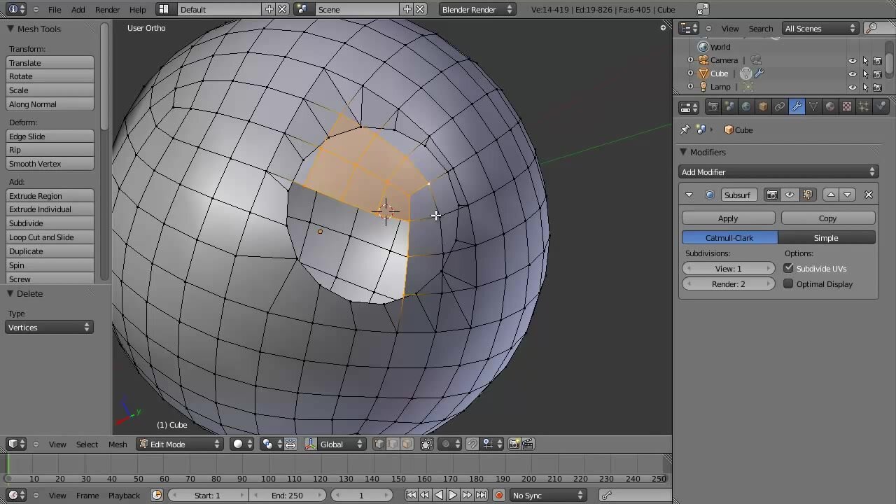The image size is (896, 504).
Task: Toggle Lamp visibility eye in outliner
Action: pyautogui.click(x=853, y=87)
